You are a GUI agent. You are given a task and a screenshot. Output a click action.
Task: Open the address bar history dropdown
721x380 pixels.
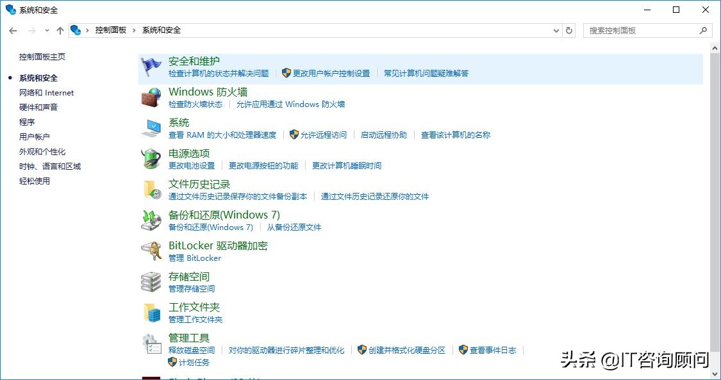[556, 30]
